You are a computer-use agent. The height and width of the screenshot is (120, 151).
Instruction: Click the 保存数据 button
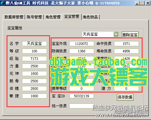pos(125,97)
